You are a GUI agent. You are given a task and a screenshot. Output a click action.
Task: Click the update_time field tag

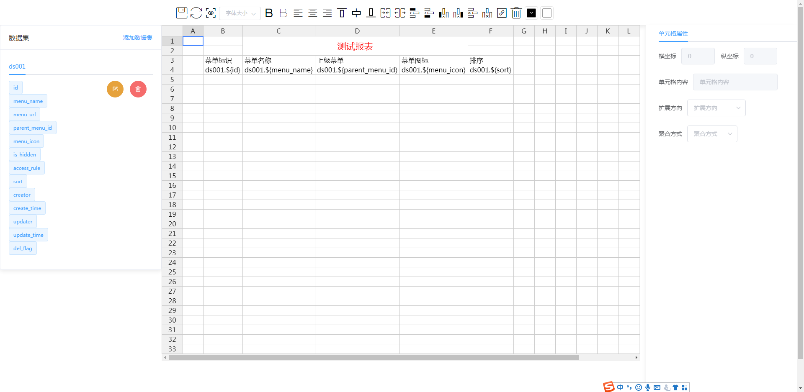click(28, 235)
